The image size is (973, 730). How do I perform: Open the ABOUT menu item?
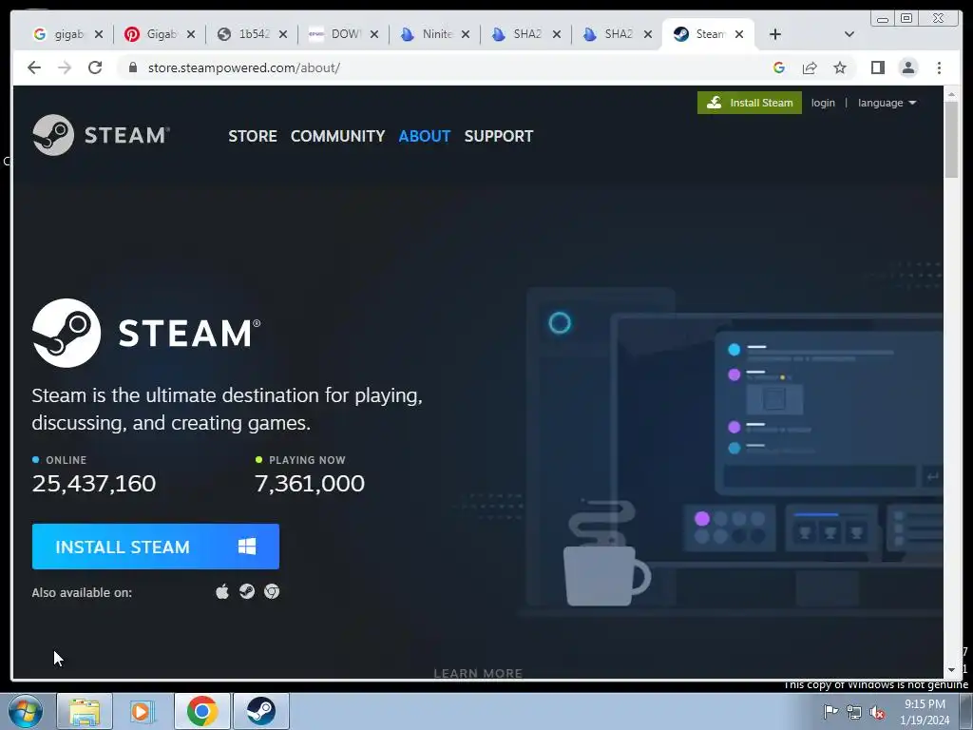click(425, 136)
